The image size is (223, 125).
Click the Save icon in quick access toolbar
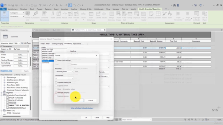pyautogui.click(x=13, y=5)
